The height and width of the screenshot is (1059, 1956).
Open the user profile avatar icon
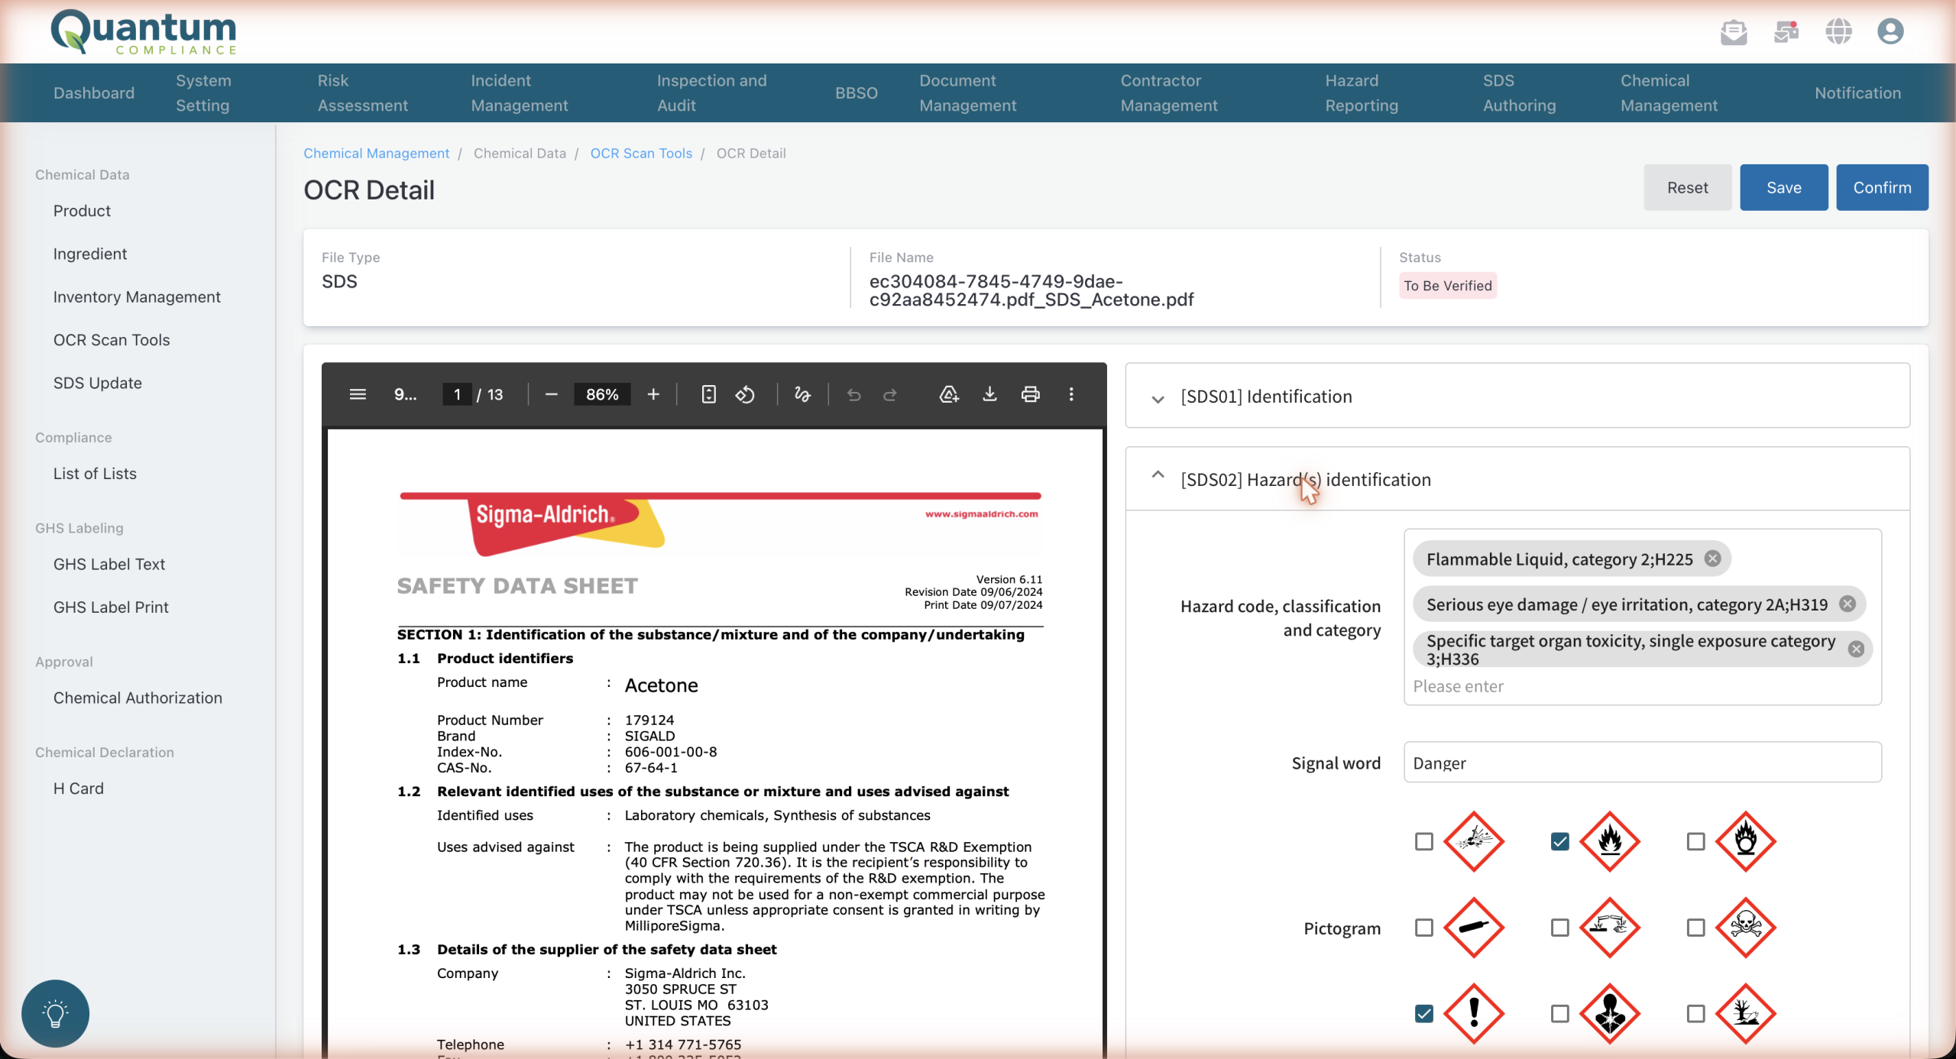[1890, 32]
